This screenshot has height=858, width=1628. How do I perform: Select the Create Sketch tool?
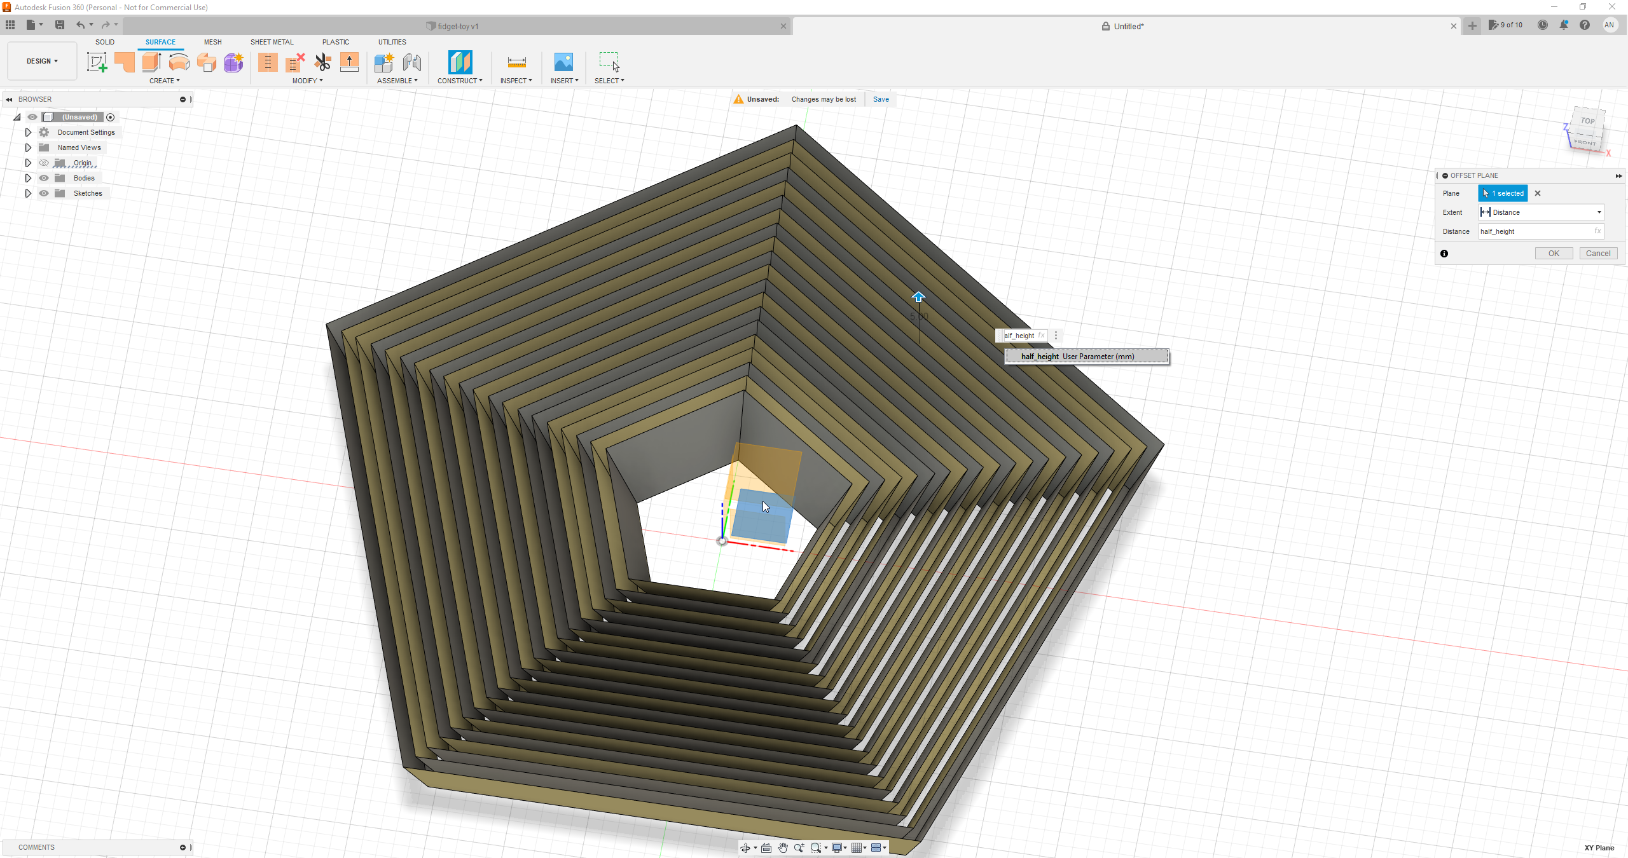[x=97, y=62]
